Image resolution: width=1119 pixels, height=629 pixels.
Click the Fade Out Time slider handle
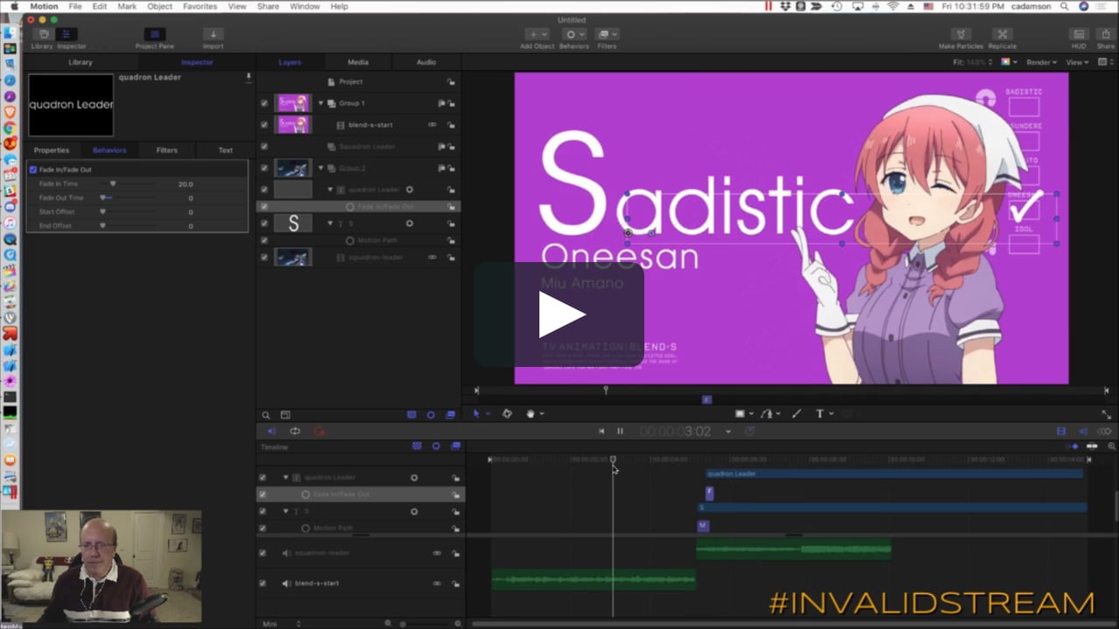(x=103, y=198)
